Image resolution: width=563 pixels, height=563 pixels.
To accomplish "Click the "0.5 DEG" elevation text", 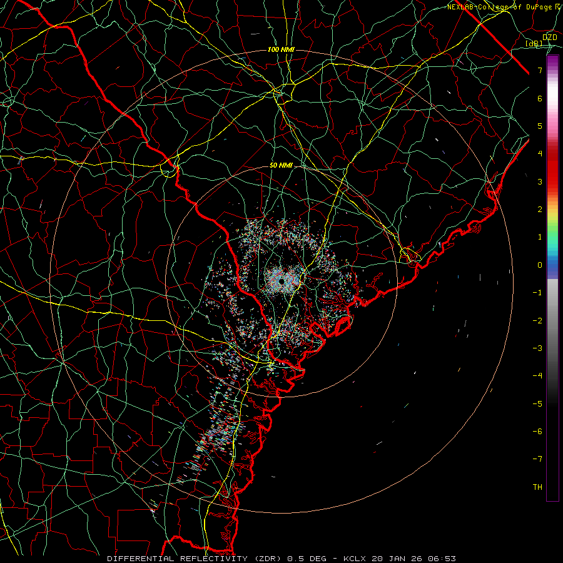I will tap(307, 559).
